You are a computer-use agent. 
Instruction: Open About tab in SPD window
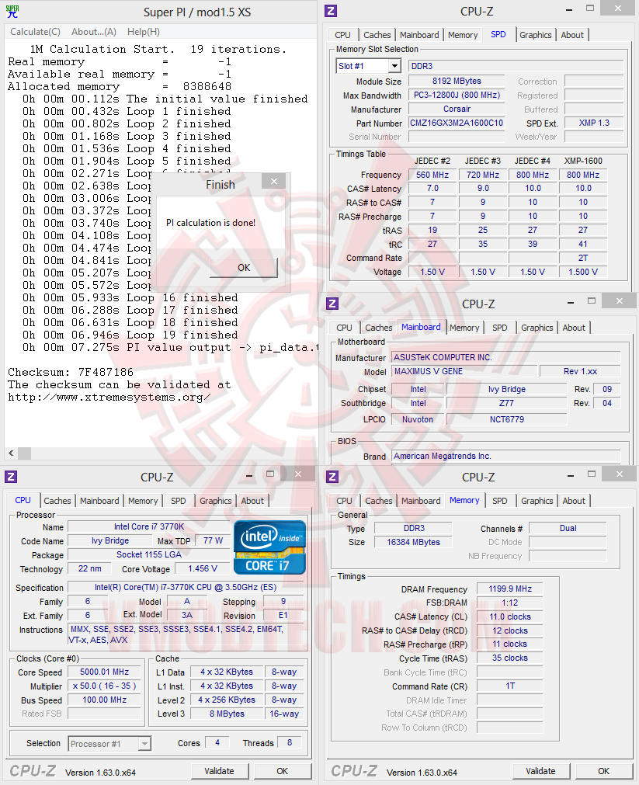coord(572,35)
